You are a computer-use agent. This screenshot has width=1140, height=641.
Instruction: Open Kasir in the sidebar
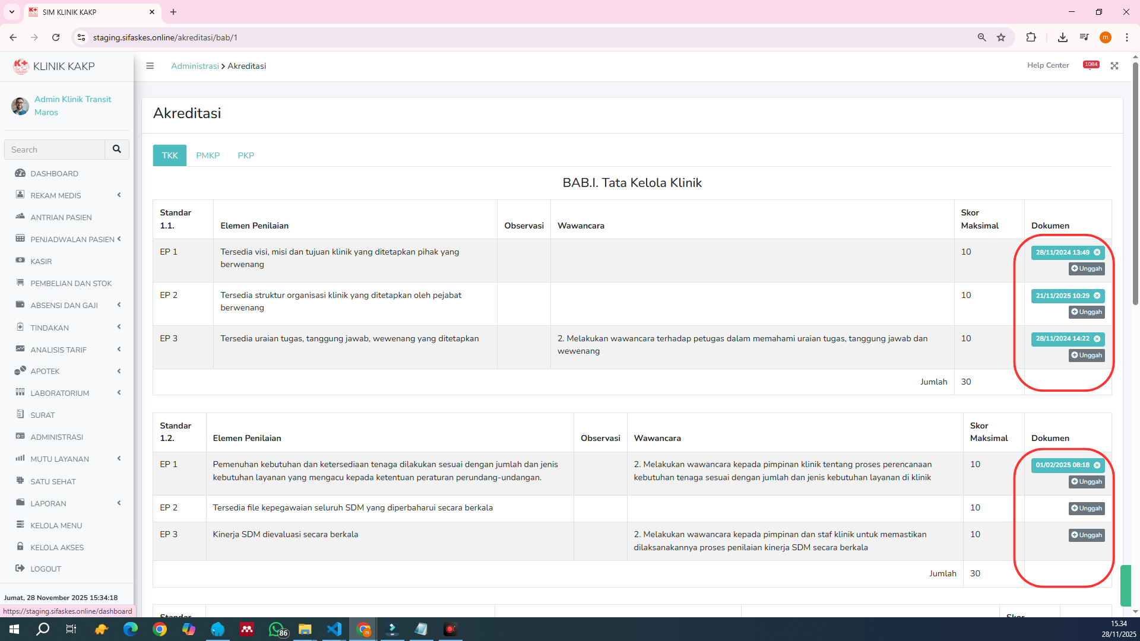[41, 261]
